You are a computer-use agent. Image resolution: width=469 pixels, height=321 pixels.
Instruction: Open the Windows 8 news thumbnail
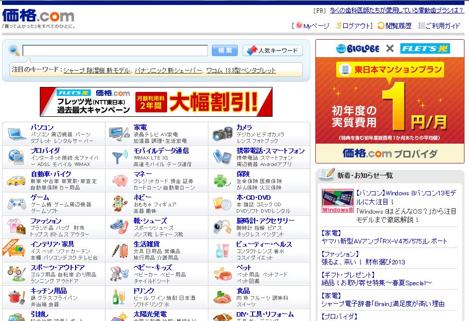click(x=337, y=201)
